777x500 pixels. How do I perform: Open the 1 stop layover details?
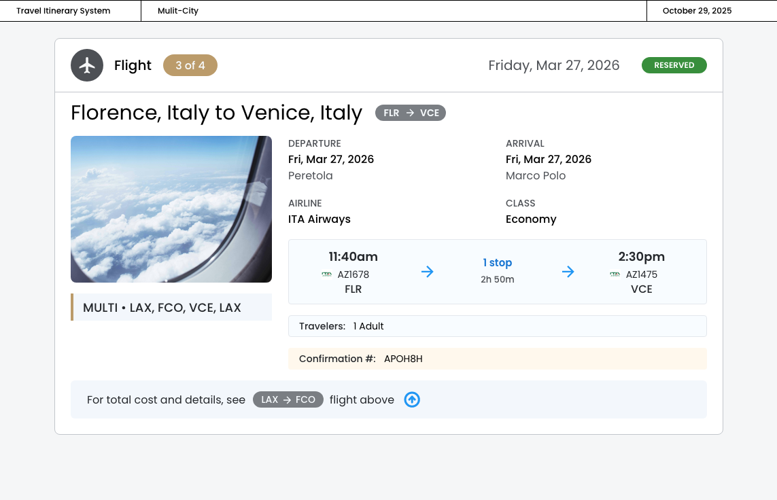[x=497, y=263]
